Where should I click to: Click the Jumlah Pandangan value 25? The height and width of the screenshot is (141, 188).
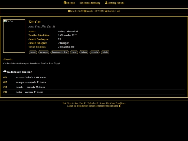click(x=60, y=39)
